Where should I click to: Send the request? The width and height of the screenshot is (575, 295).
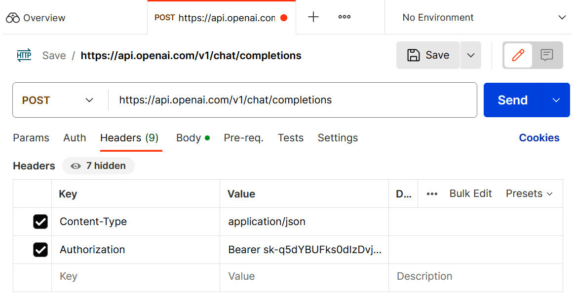[512, 100]
